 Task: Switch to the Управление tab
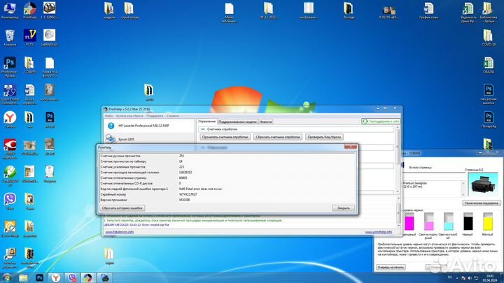click(206, 122)
